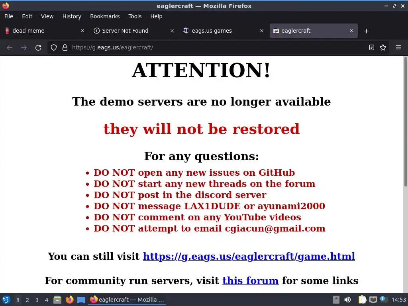View site security padlock info
The height and width of the screenshot is (306, 408).
pyautogui.click(x=65, y=48)
